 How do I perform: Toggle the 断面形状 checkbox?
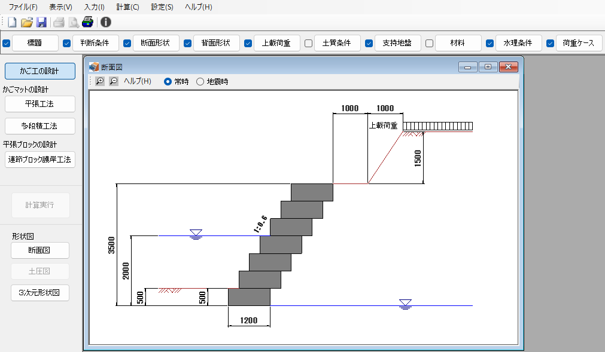click(127, 43)
